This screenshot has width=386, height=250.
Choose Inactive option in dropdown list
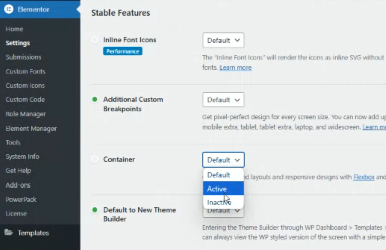click(219, 202)
